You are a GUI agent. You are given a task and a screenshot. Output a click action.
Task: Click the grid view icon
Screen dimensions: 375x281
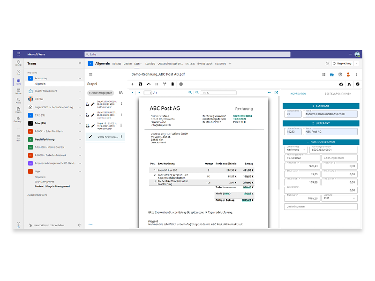pyautogui.click(x=324, y=74)
